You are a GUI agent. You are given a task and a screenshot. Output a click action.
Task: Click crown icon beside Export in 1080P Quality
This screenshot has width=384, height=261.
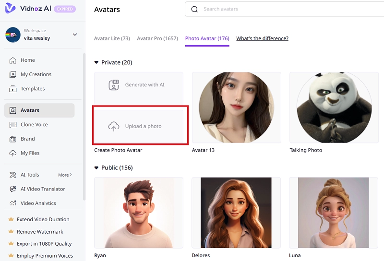click(x=11, y=244)
